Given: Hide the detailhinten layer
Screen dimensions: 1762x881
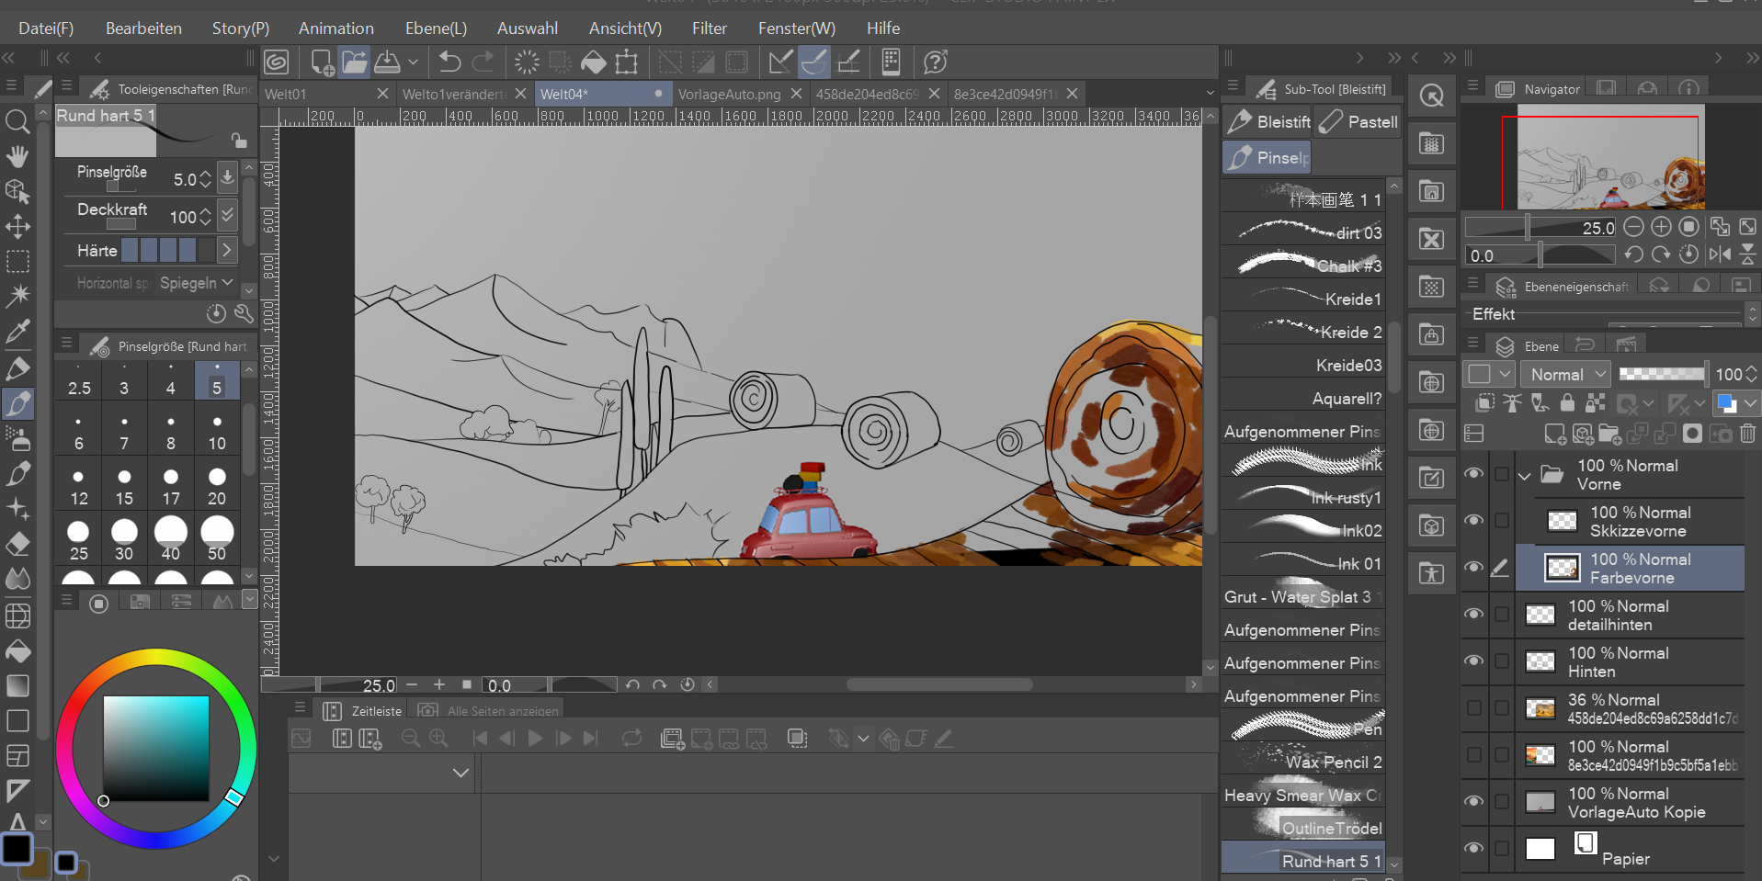Looking at the screenshot, I should (x=1473, y=615).
